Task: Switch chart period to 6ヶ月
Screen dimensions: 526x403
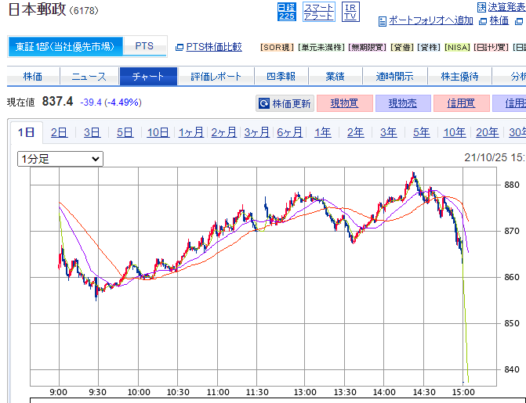Action: tap(289, 133)
